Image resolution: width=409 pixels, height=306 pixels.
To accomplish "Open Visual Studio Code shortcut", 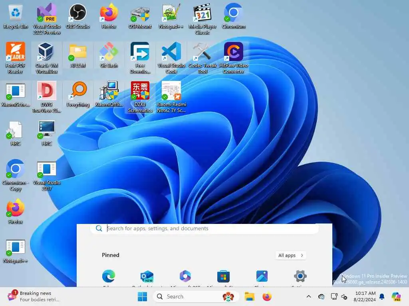I will (171, 58).
